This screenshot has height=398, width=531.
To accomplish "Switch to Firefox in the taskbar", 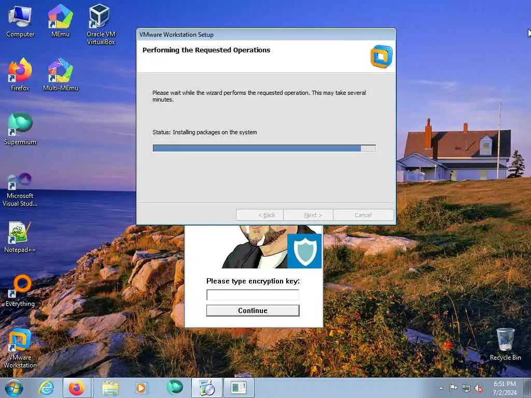I will (x=77, y=388).
